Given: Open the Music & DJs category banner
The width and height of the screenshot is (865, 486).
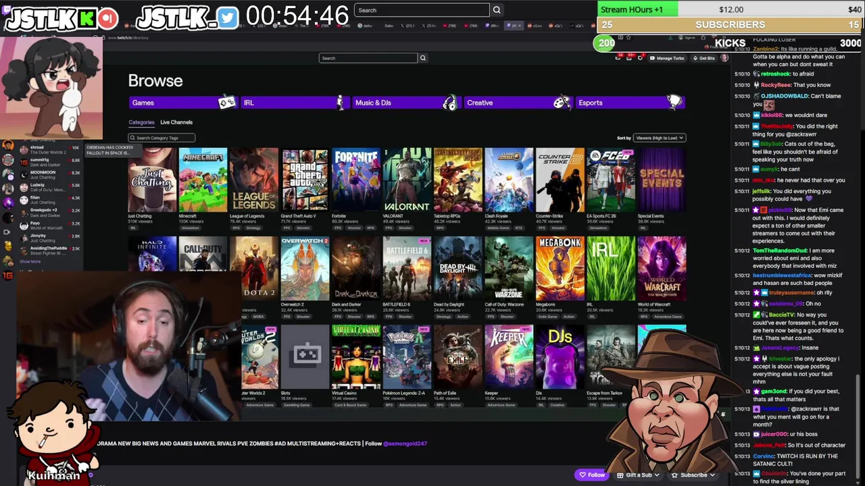Looking at the screenshot, I should 405,103.
